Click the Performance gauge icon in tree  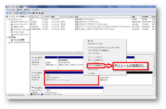12,32
